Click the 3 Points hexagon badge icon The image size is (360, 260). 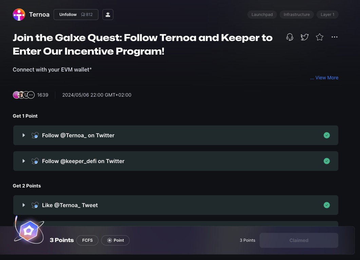pyautogui.click(x=29, y=232)
